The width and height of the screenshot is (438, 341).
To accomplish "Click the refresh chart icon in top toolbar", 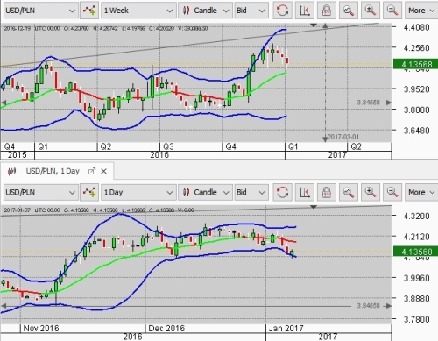I will point(282,11).
